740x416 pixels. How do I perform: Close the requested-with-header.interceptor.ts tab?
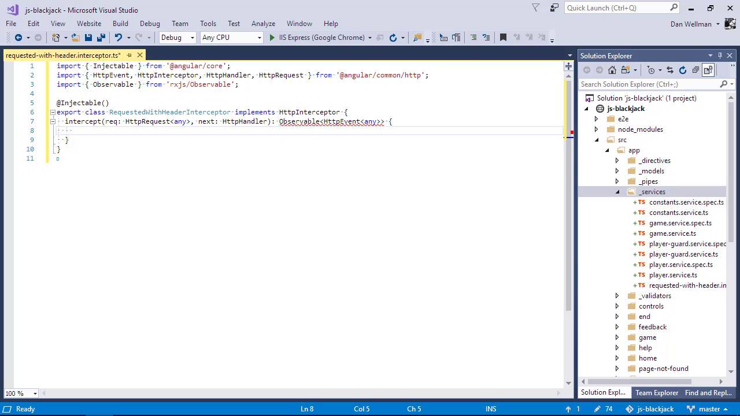[140, 55]
